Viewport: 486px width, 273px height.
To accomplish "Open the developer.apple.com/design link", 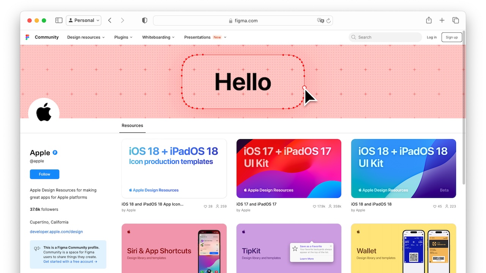I will point(56,232).
